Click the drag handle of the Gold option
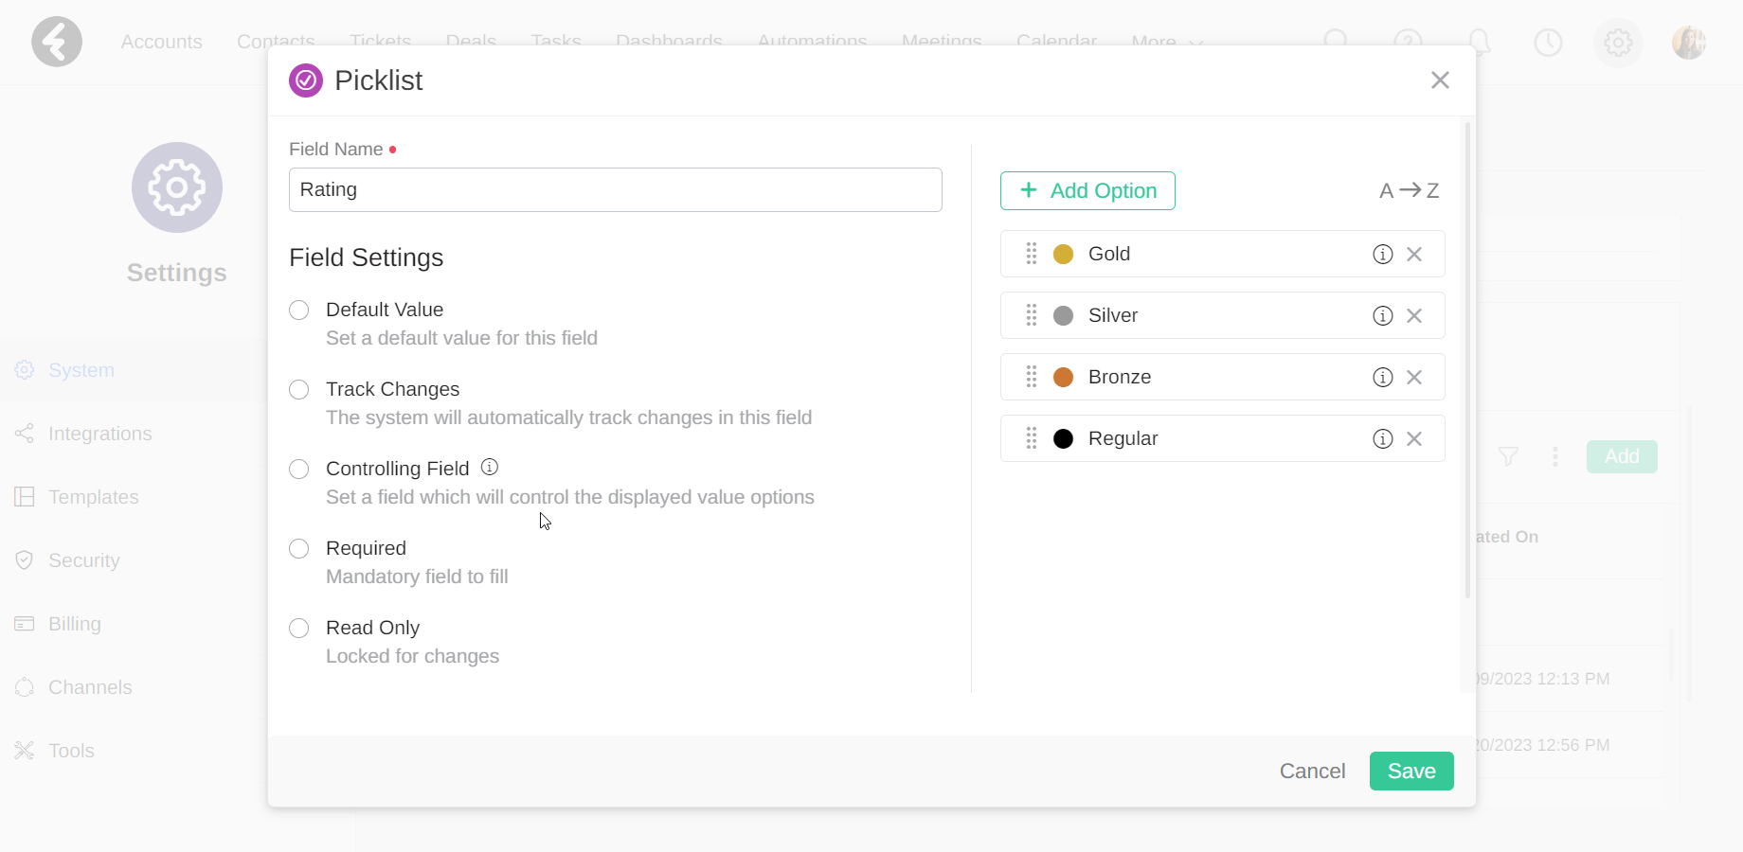The height and width of the screenshot is (852, 1743). click(x=1032, y=254)
